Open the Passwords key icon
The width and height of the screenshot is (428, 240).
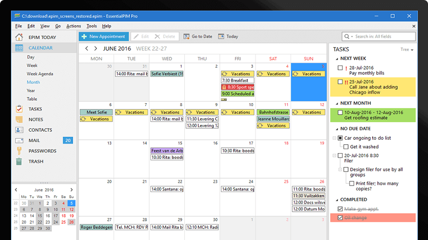(19, 151)
